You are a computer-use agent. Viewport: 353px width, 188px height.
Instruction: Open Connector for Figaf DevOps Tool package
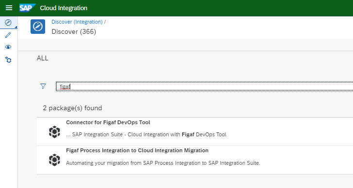(x=108, y=122)
